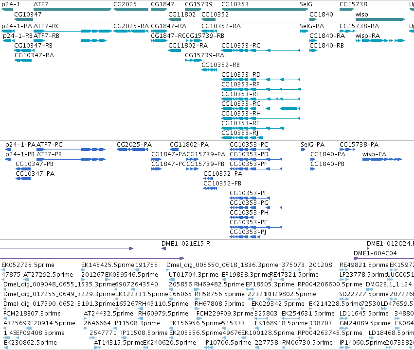Select EST EK230862.5prime

click(x=30, y=343)
